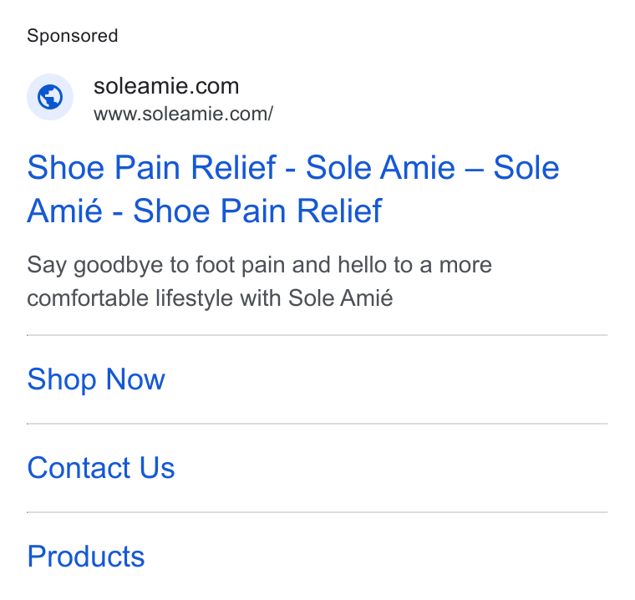Click second headline line 'Amié - Shoe Pain Relief'
This screenshot has width=635, height=600.
tap(205, 211)
